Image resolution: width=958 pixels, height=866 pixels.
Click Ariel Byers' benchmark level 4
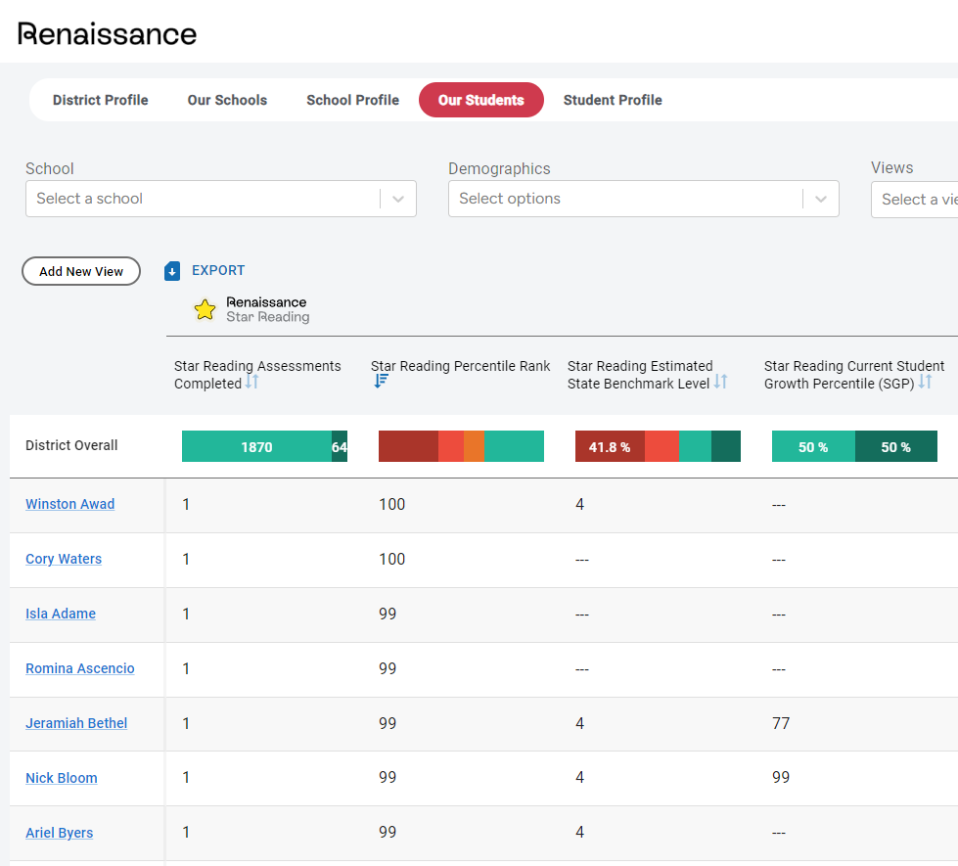click(x=580, y=833)
